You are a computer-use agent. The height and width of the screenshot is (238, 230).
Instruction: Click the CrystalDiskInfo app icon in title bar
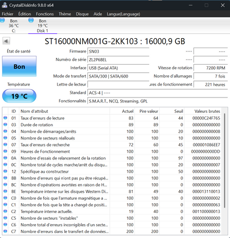pos(4,5)
